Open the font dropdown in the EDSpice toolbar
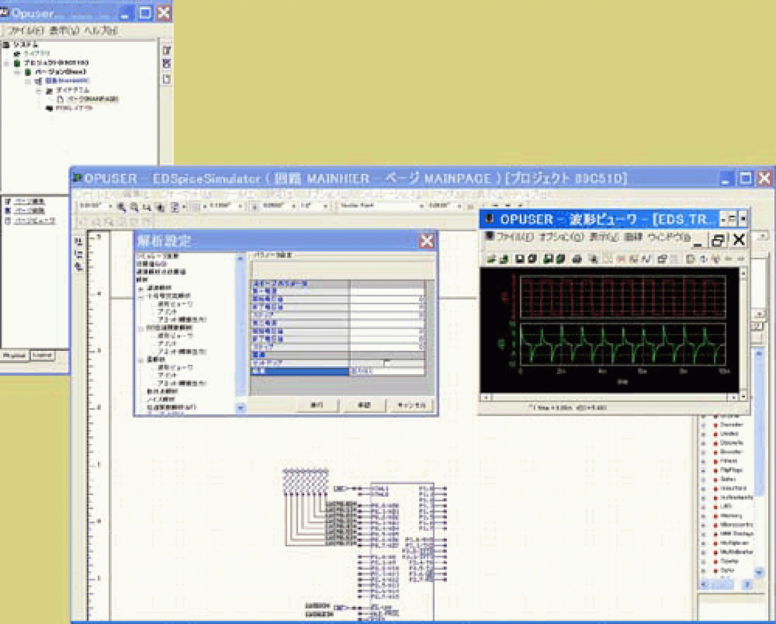The image size is (776, 624). tap(421, 206)
